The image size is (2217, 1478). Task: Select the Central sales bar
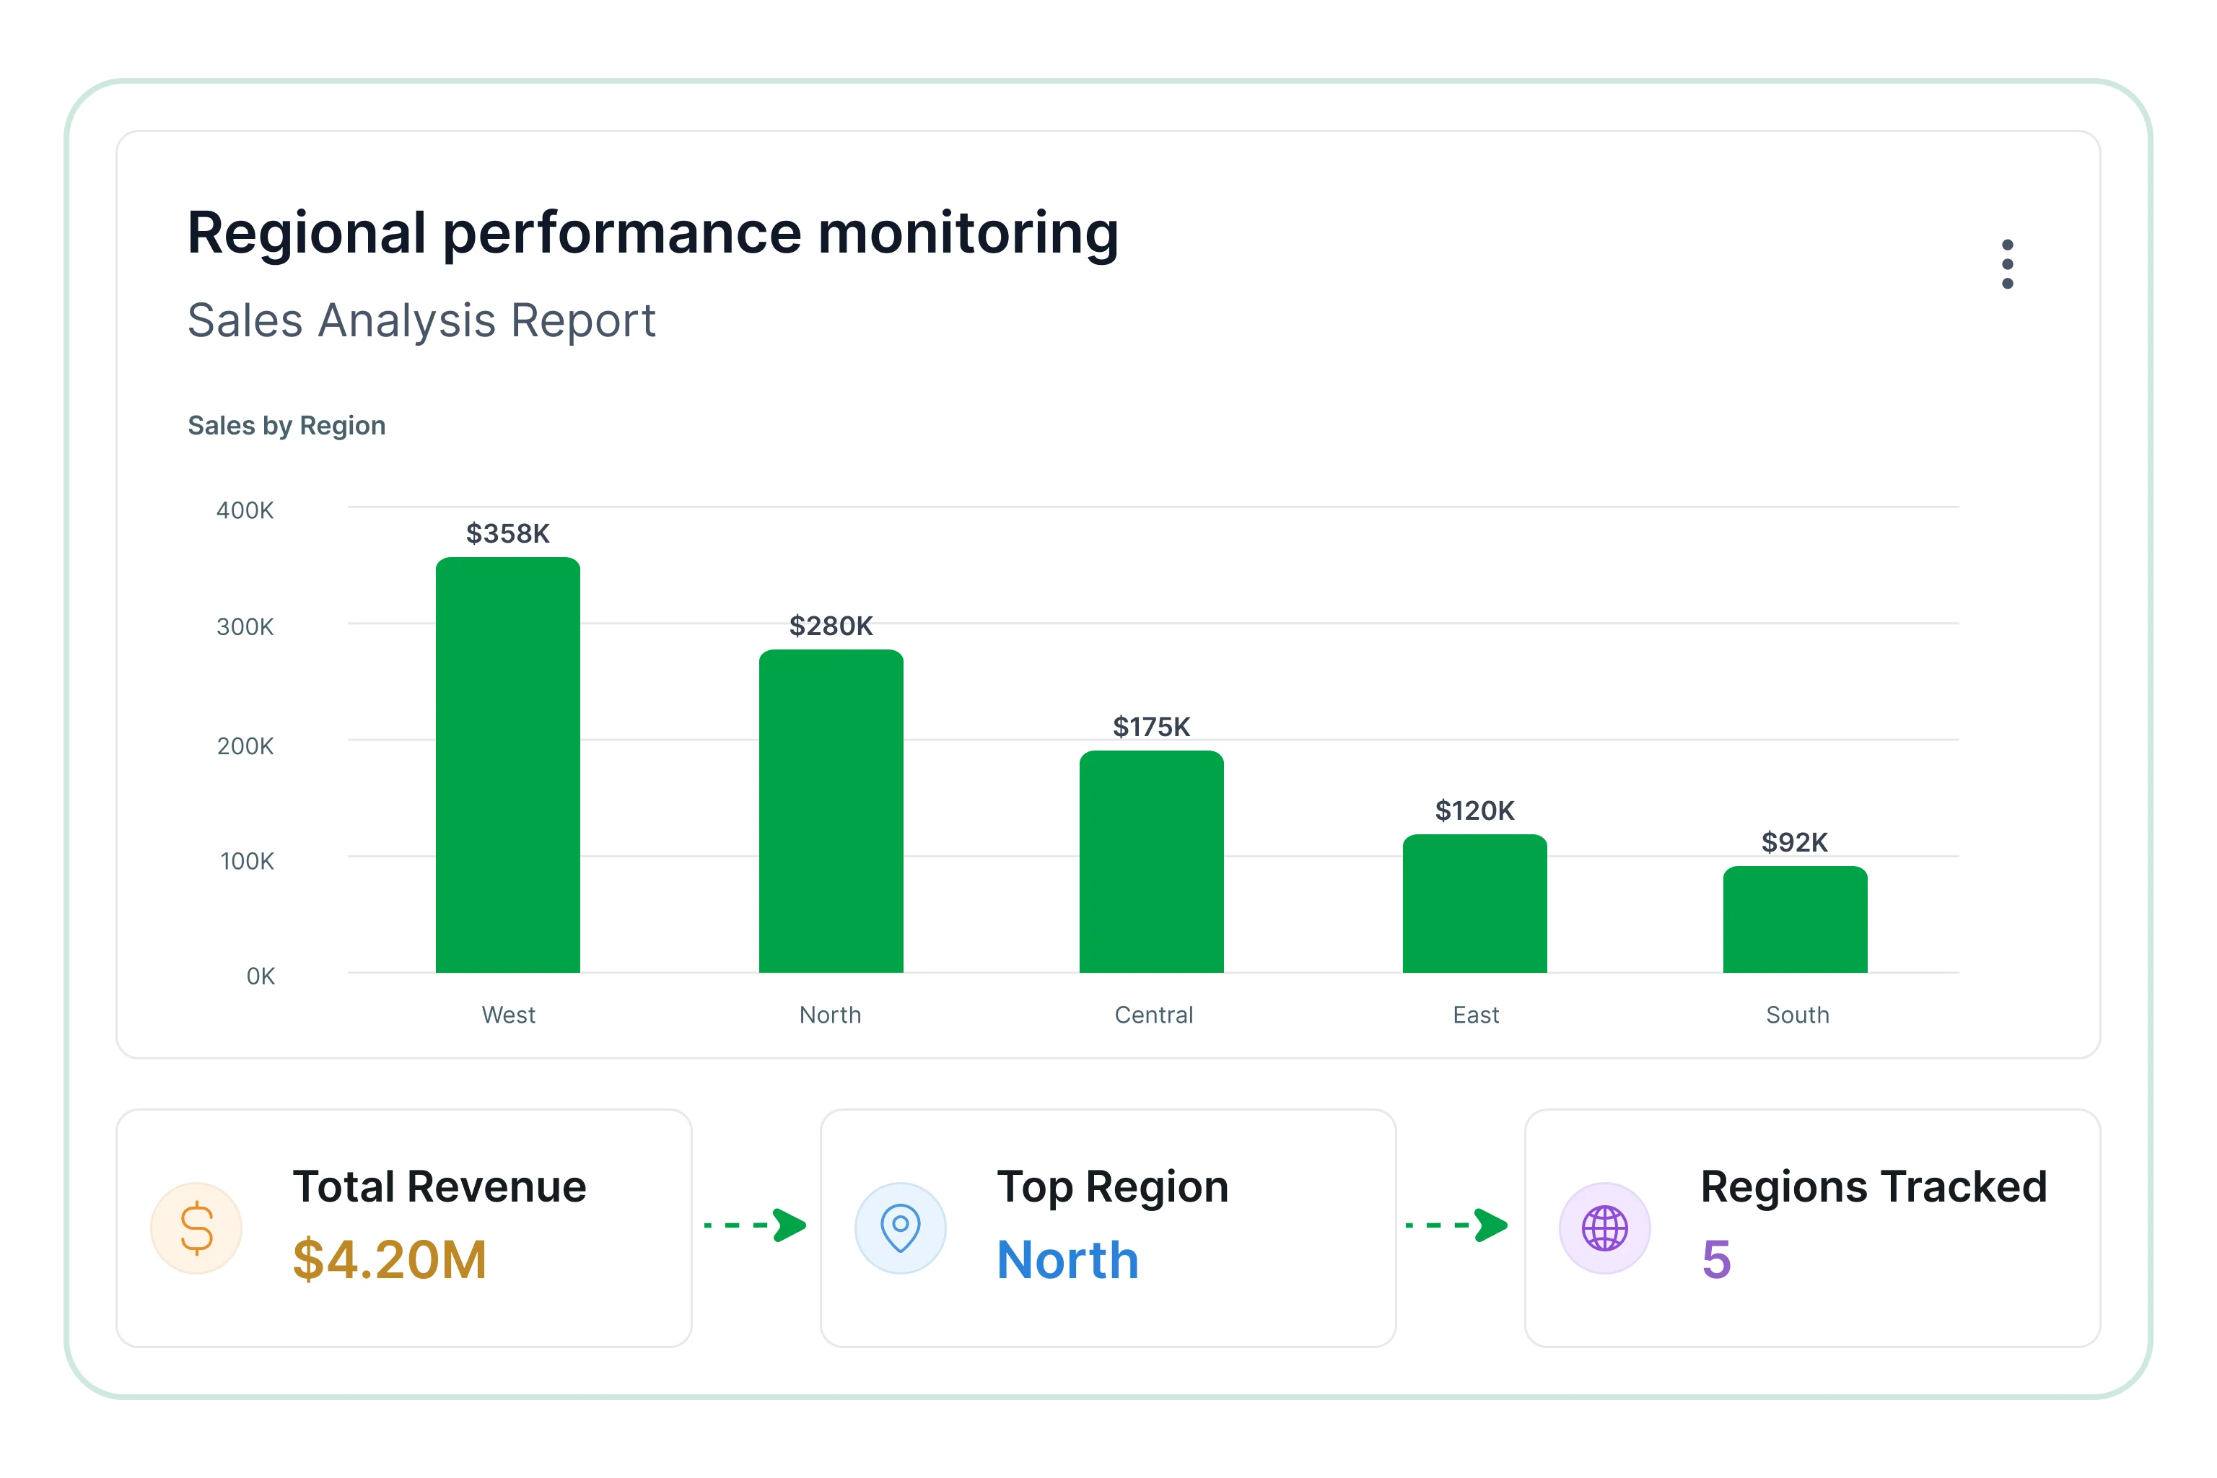(x=1152, y=862)
